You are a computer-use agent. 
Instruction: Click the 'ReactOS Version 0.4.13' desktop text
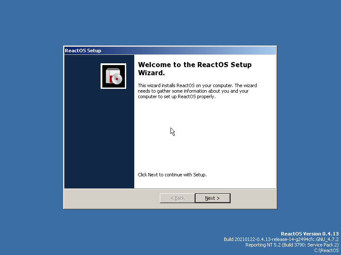[310, 234]
